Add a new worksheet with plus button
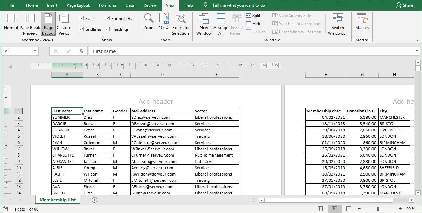 pos(94,200)
